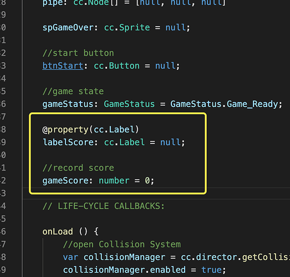
Task: Click the cc.Button type text
Action: [x=116, y=66]
